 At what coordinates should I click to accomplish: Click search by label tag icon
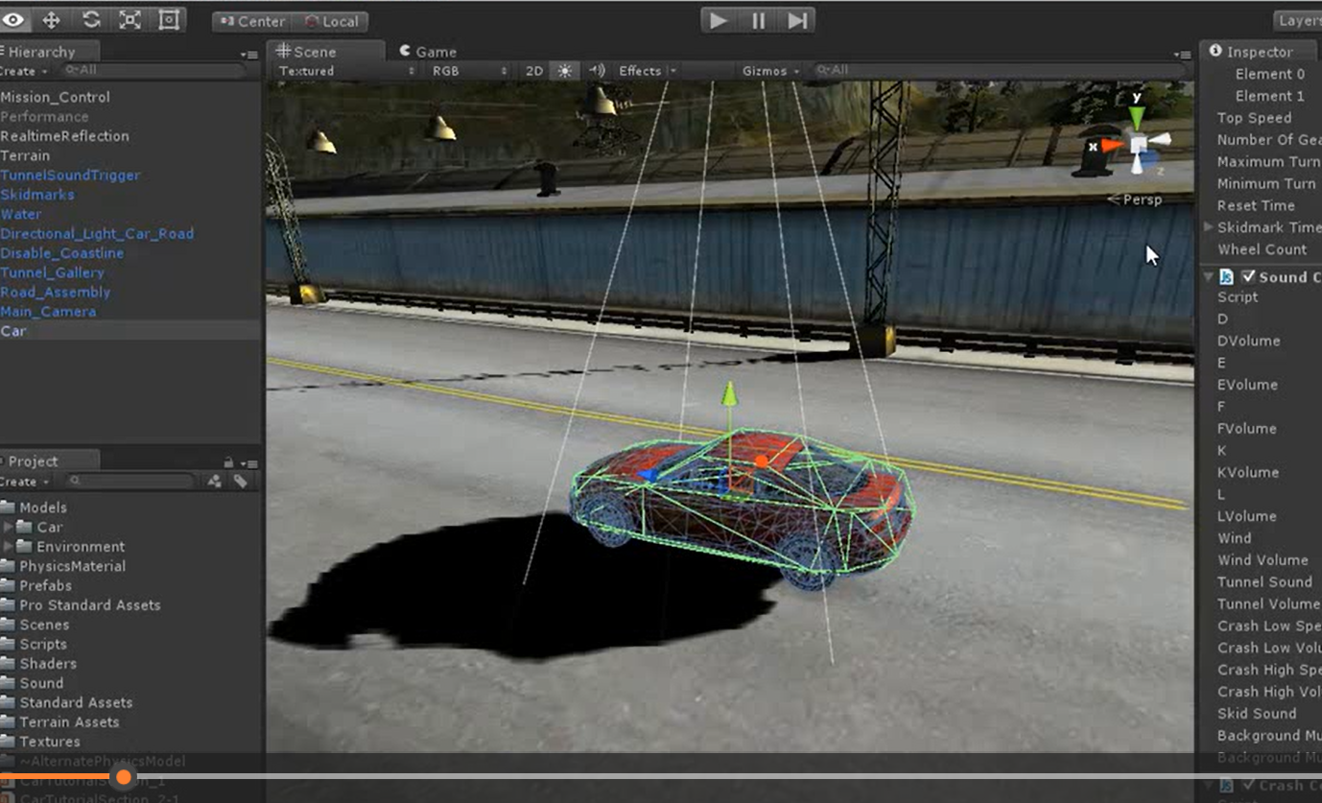coord(241,482)
